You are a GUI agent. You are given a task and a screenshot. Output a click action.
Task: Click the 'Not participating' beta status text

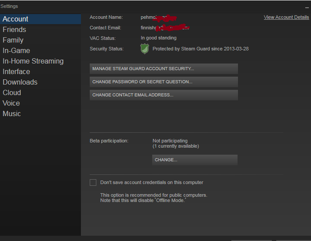point(170,141)
